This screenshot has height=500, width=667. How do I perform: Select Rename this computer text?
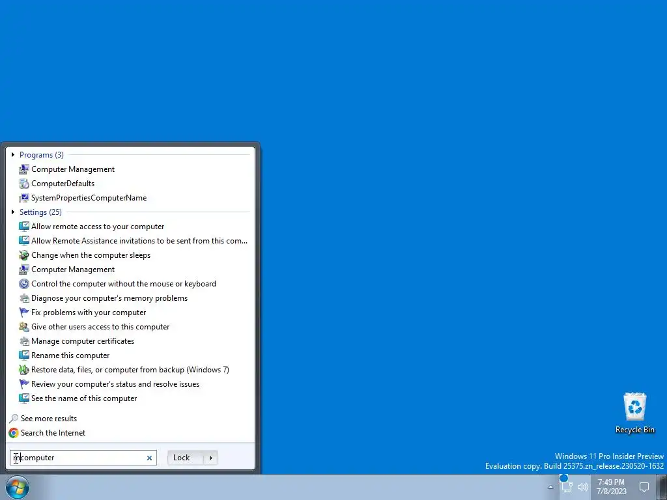[70, 355]
